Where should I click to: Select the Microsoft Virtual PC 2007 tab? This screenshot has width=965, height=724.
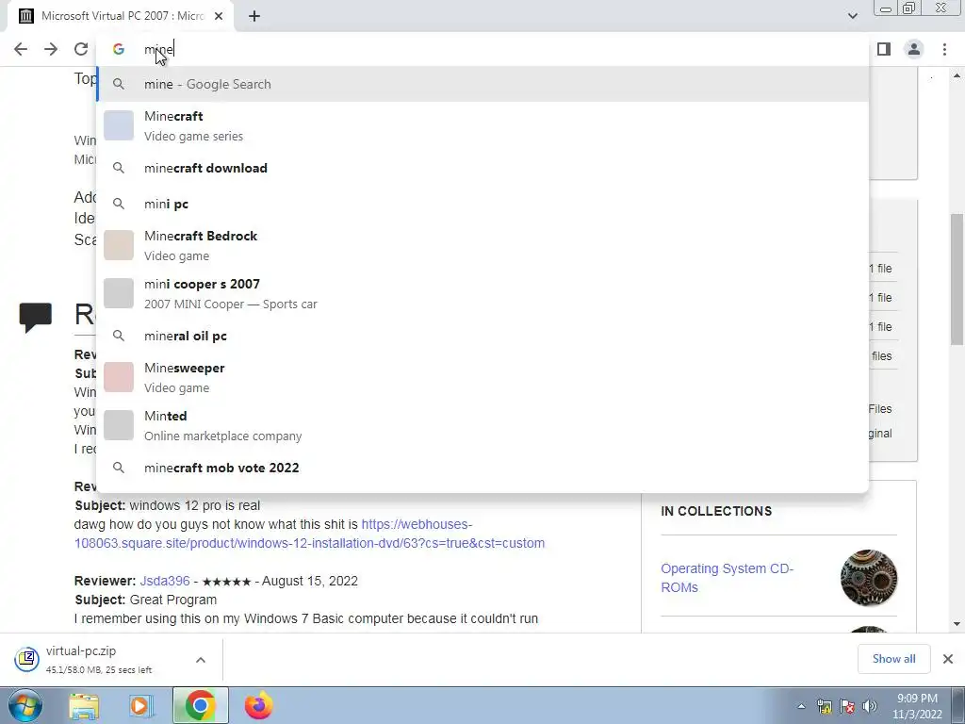click(x=120, y=16)
